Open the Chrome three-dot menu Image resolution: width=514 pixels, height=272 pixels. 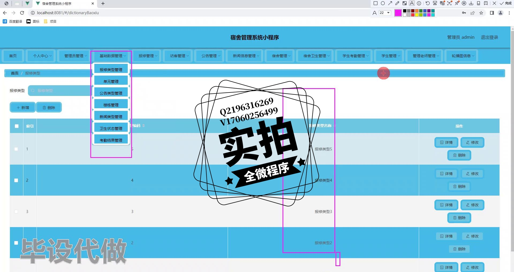pyautogui.click(x=509, y=13)
